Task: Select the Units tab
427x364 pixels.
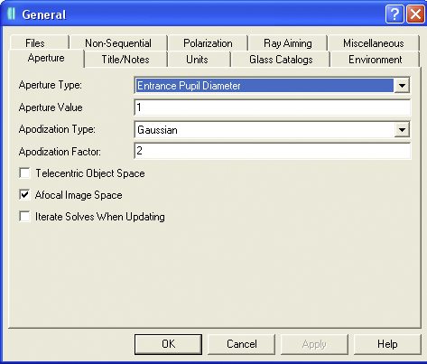Action: [x=197, y=60]
